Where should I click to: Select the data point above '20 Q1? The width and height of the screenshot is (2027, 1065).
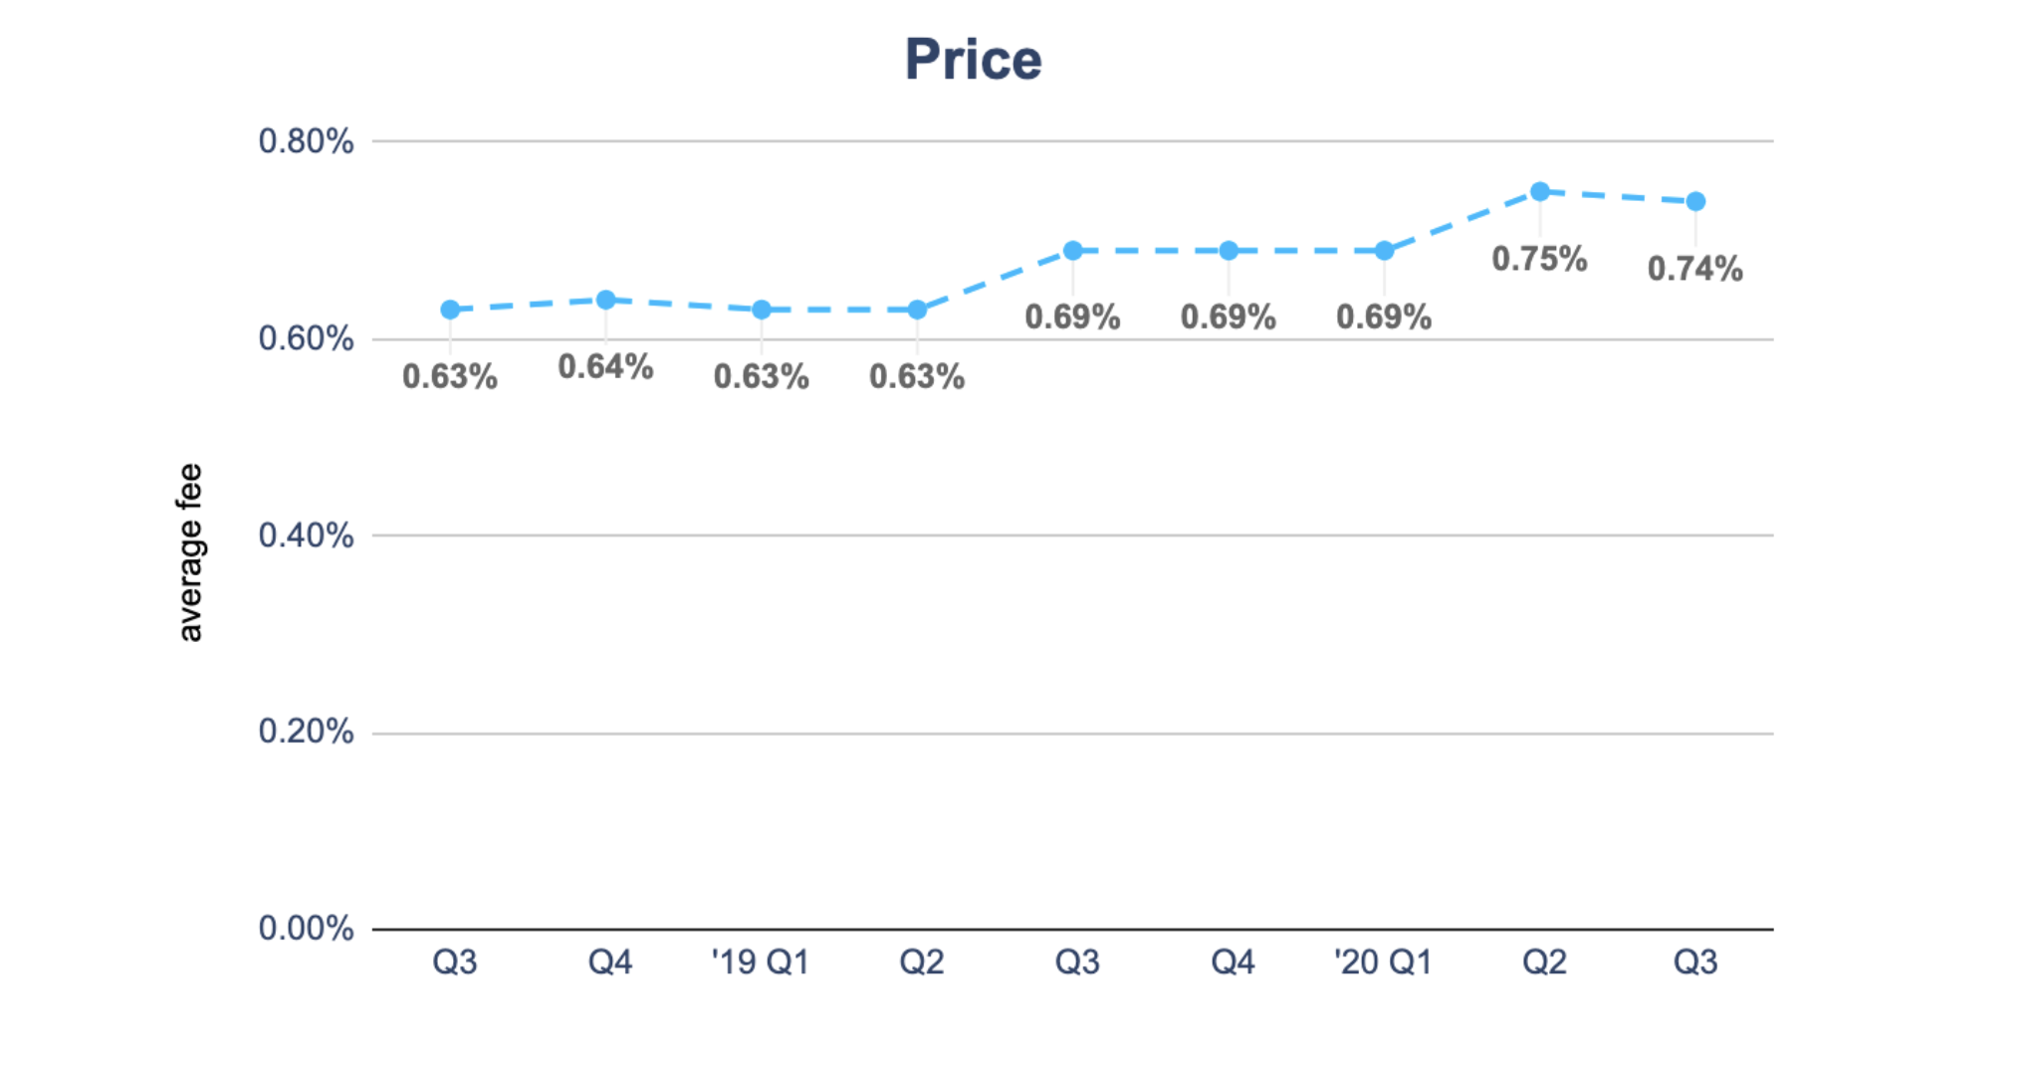pos(1384,251)
